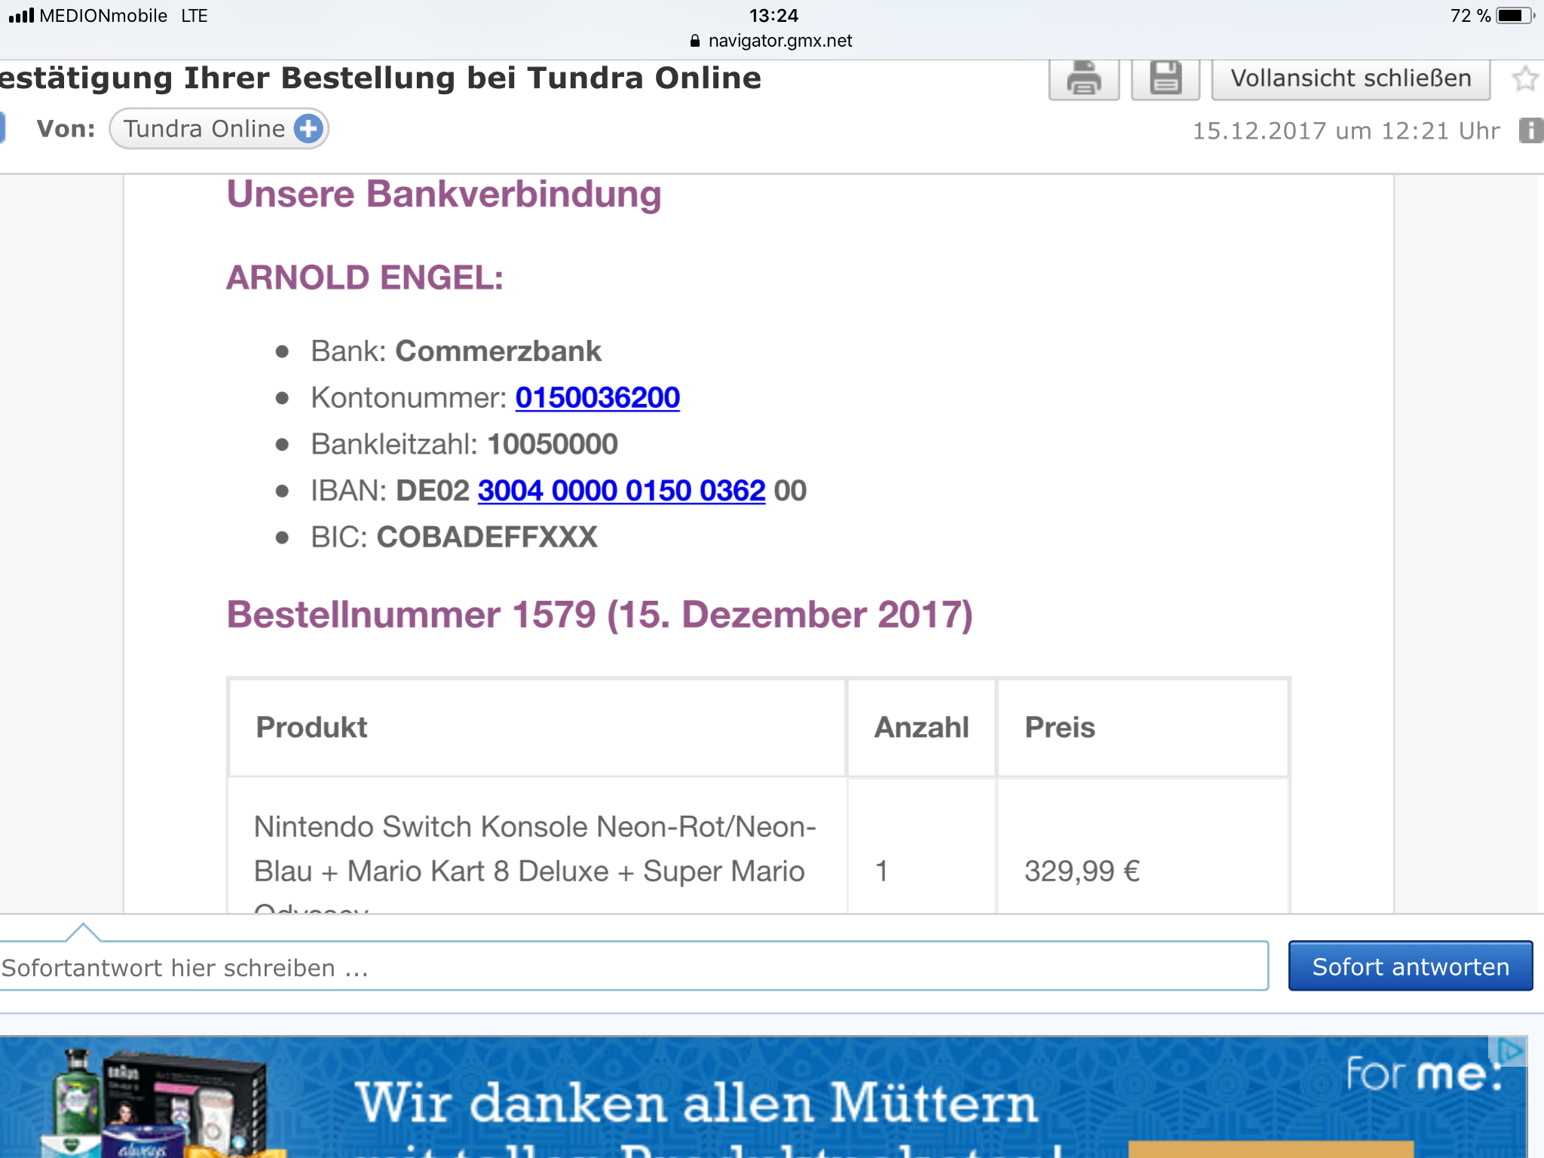Print the email with the printer icon
The image size is (1544, 1158).
(1084, 78)
